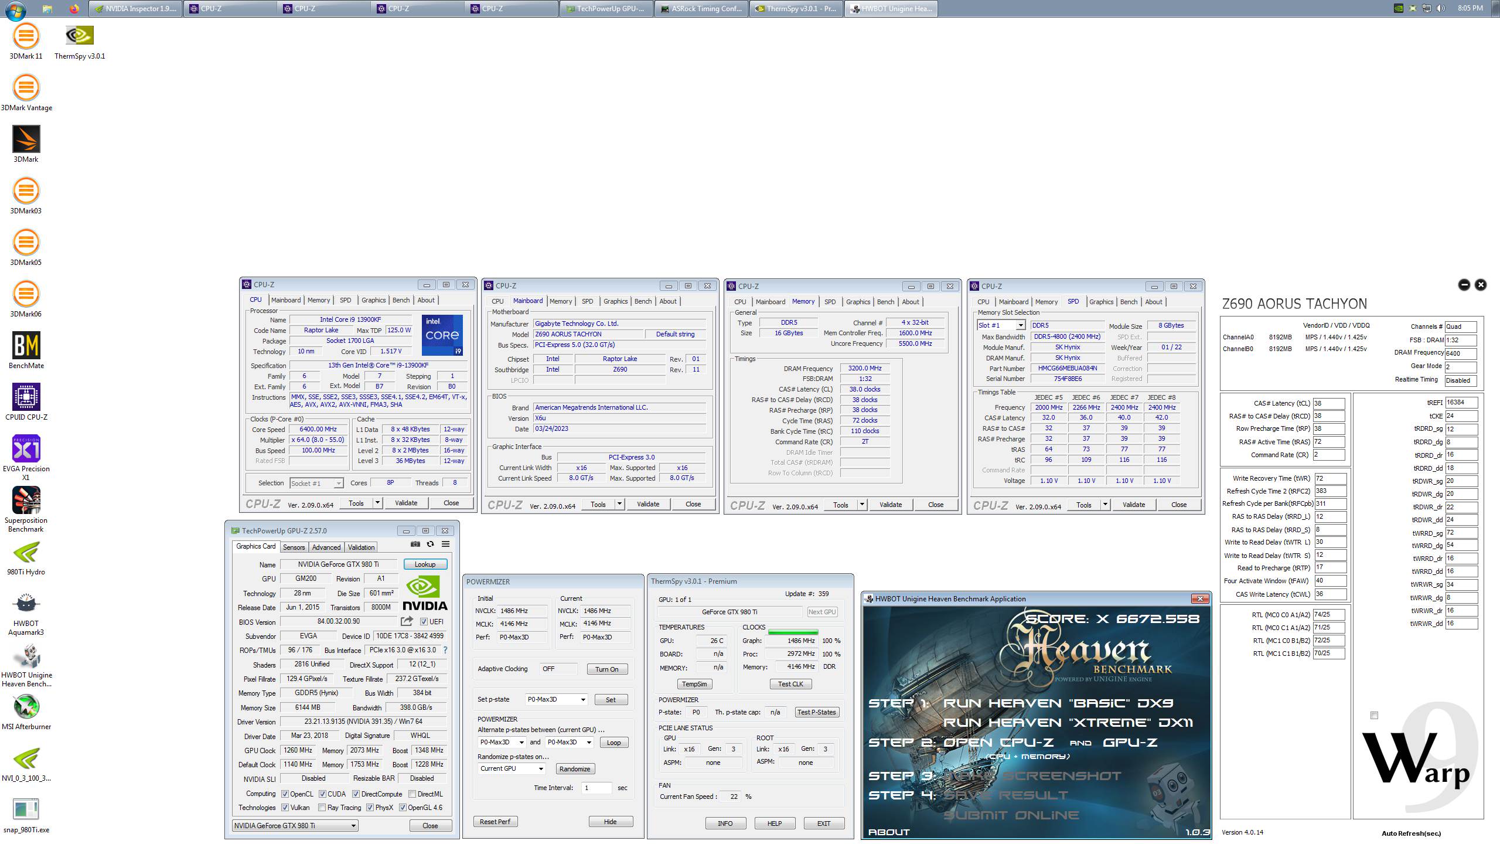
Task: Toggle DirectCompute checkbox in GPU-Z
Action: tap(356, 794)
